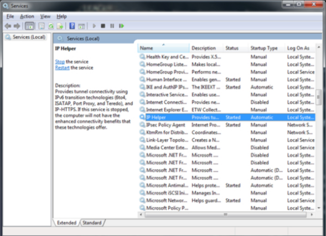Click the Export List toolbar icon
The width and height of the screenshot is (326, 236).
pyautogui.click(x=60, y=26)
